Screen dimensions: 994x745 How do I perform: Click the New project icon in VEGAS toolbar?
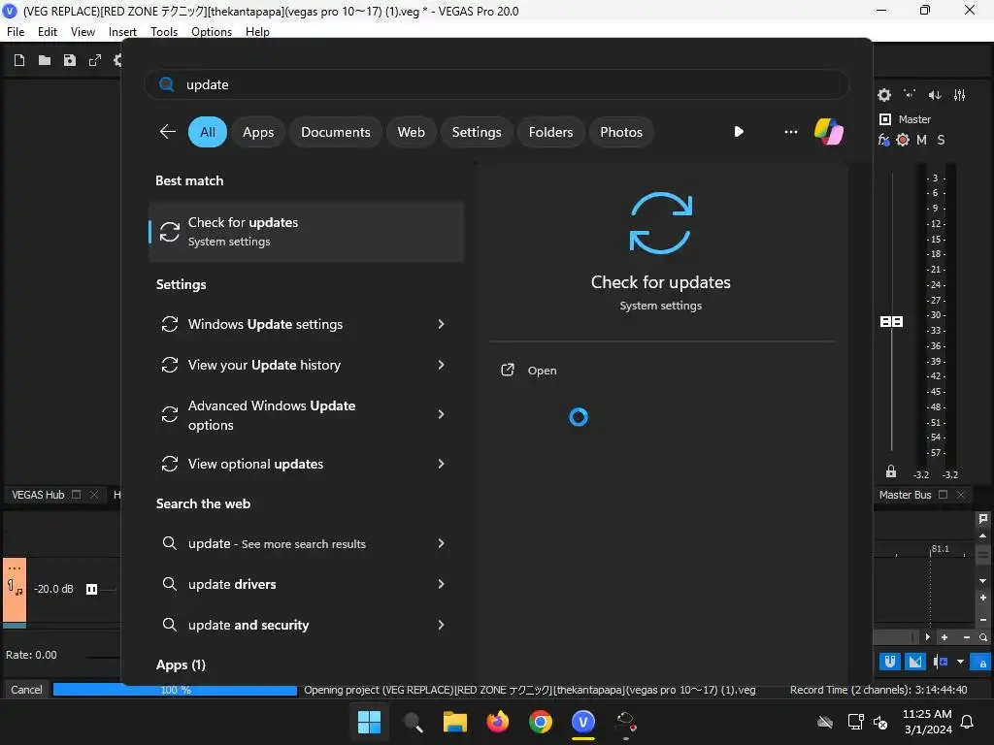[19, 61]
